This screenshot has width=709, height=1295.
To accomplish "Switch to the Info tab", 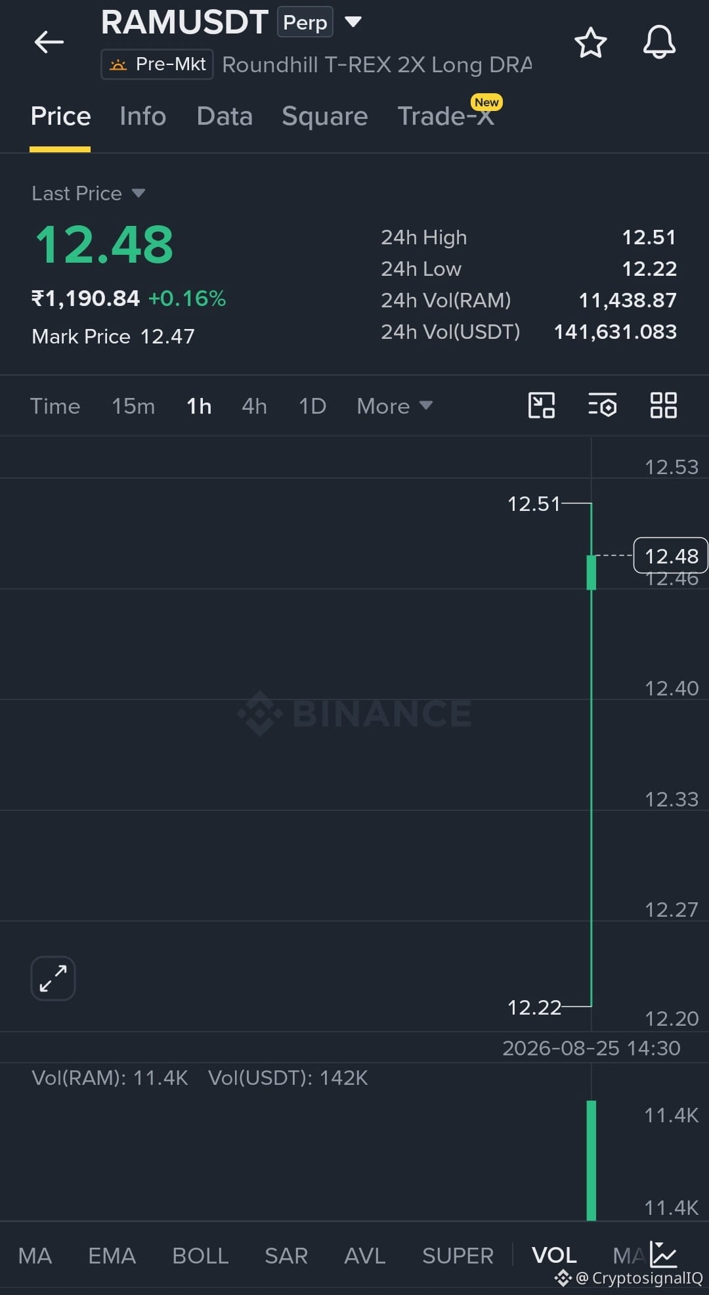I will coord(142,116).
